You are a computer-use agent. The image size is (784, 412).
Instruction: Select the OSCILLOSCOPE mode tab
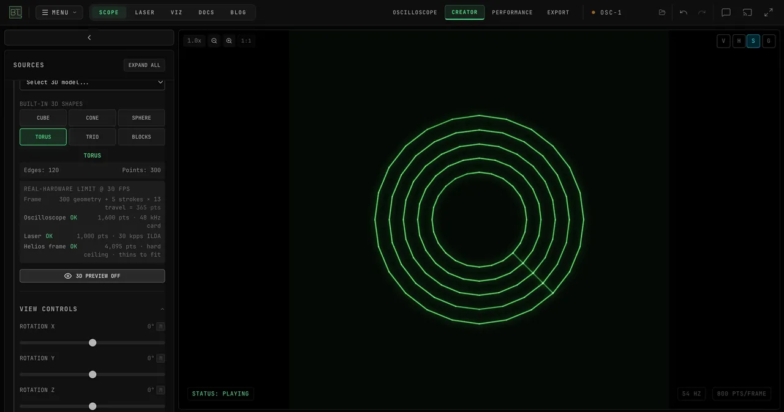click(x=415, y=12)
